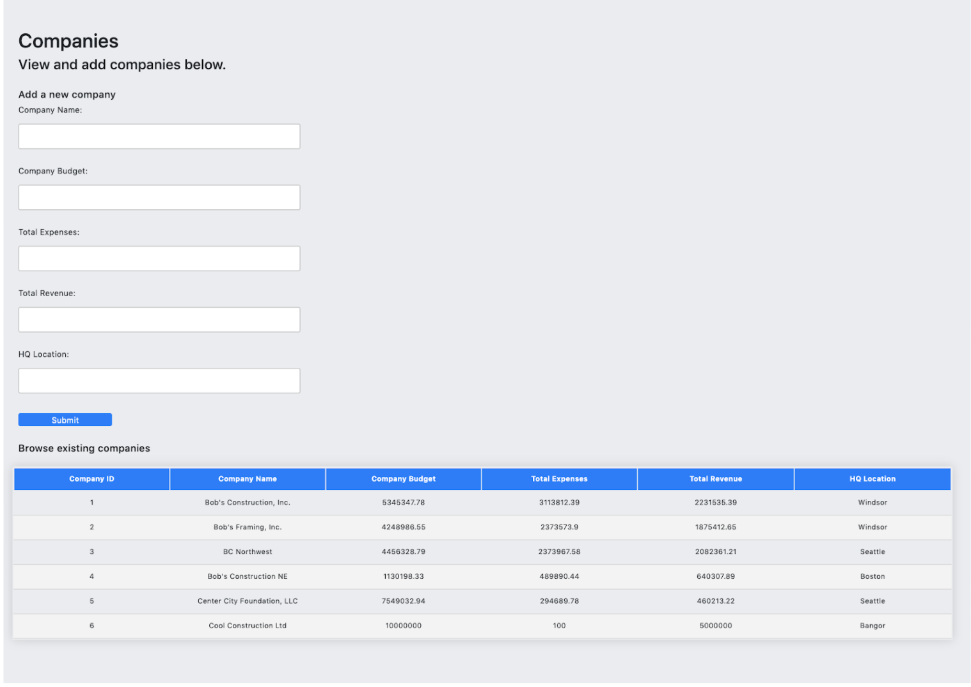Screen dimensions: 971x687
Task: Click the HQ Location input field
Action: click(159, 380)
